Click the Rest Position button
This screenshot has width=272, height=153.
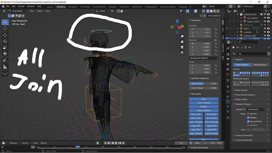(260, 65)
